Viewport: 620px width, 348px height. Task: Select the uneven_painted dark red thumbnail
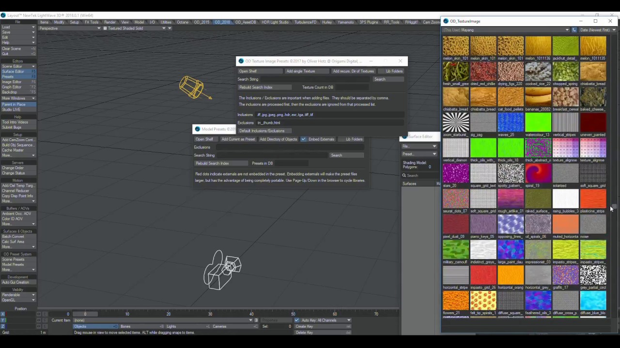tap(593, 122)
